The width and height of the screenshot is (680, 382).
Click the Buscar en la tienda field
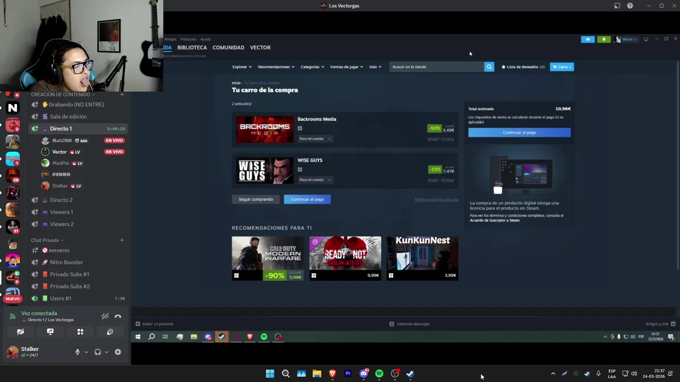point(437,67)
